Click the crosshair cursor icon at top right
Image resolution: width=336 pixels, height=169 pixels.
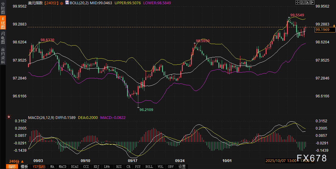click(298, 2)
